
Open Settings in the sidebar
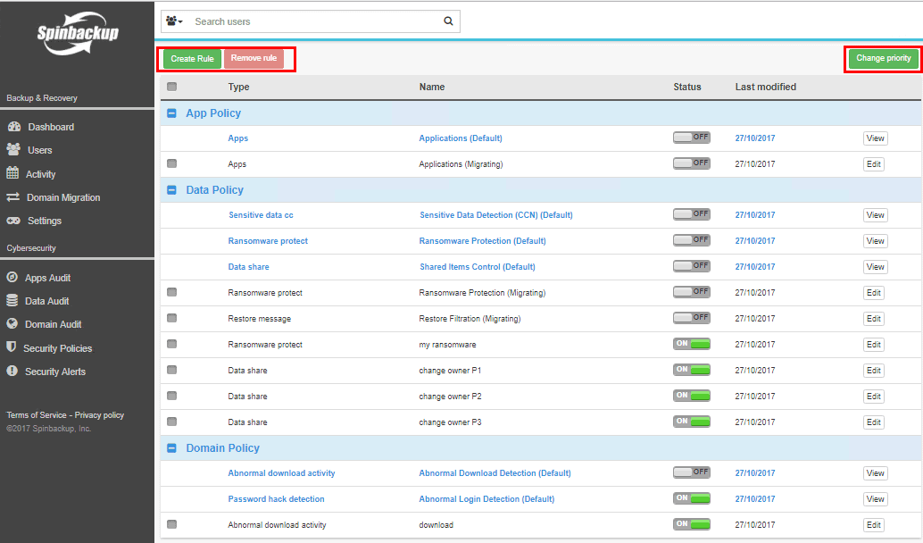[x=45, y=221]
